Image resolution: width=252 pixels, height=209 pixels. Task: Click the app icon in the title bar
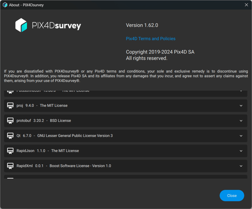coord(5,5)
